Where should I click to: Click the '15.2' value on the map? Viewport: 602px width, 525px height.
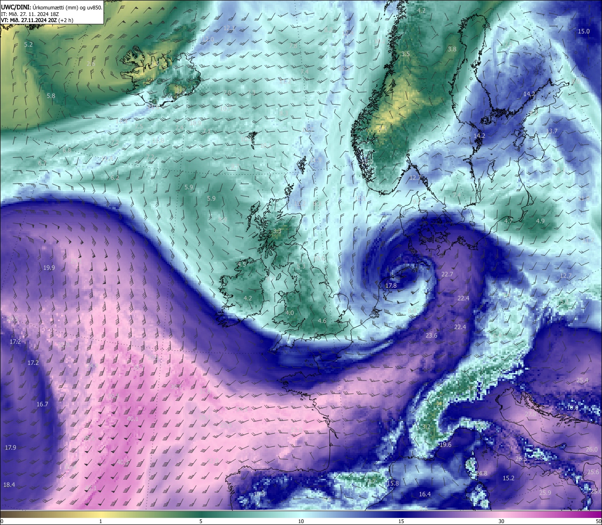tap(509, 478)
